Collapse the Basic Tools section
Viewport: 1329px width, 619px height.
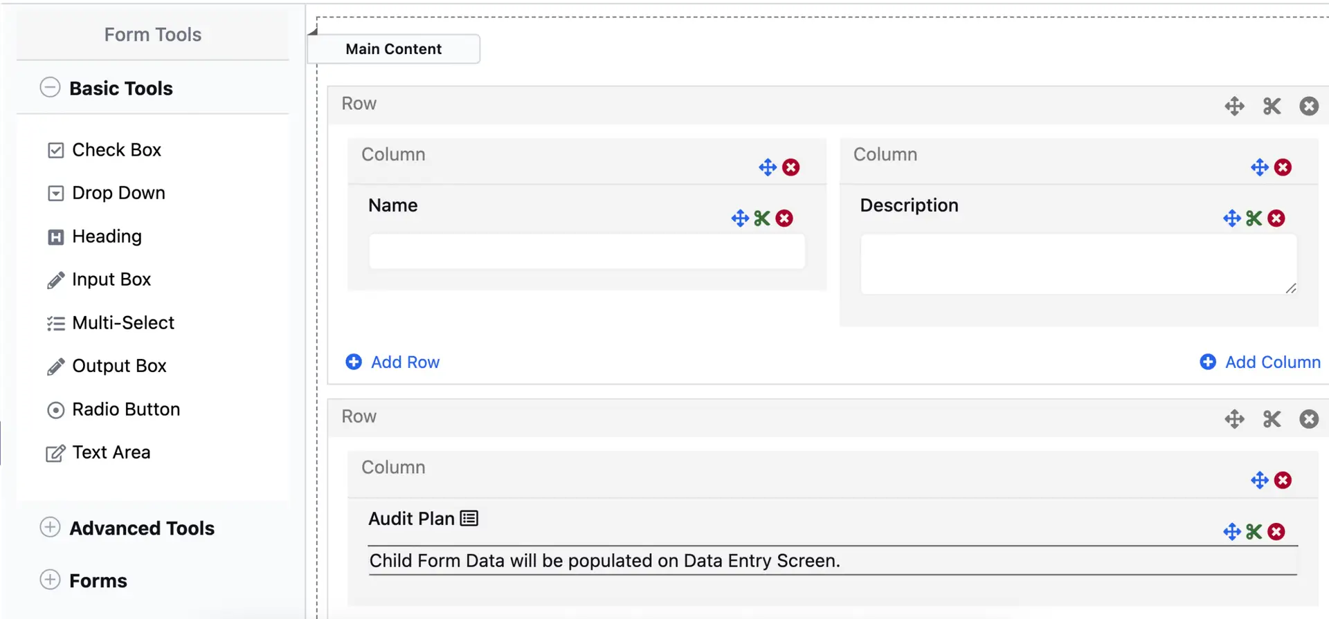(51, 88)
